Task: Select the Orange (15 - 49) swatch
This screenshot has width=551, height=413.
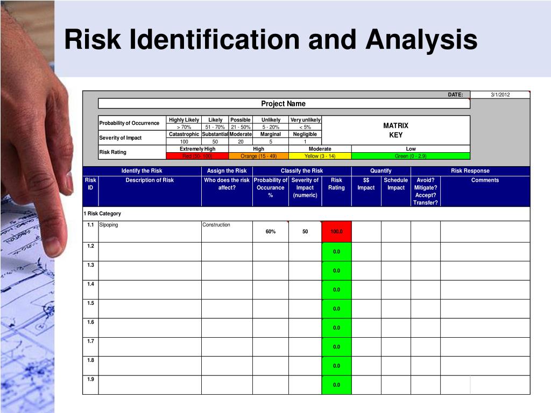Action: (x=259, y=156)
